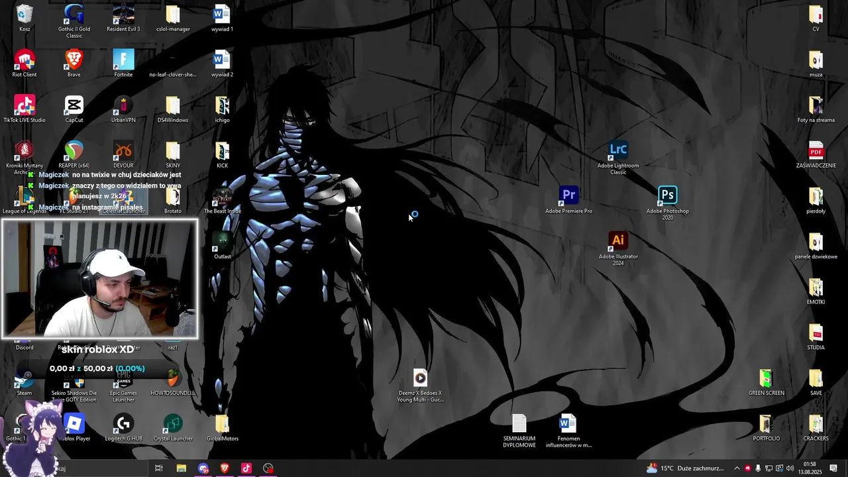Viewport: 848px width, 477px height.
Task: Launch Fortnite desktop shortcut
Action: click(x=123, y=64)
